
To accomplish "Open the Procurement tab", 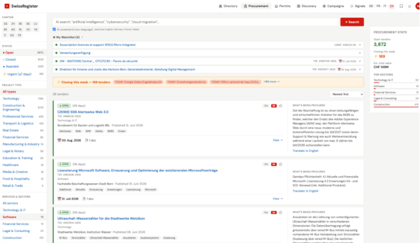I will coord(256,6).
